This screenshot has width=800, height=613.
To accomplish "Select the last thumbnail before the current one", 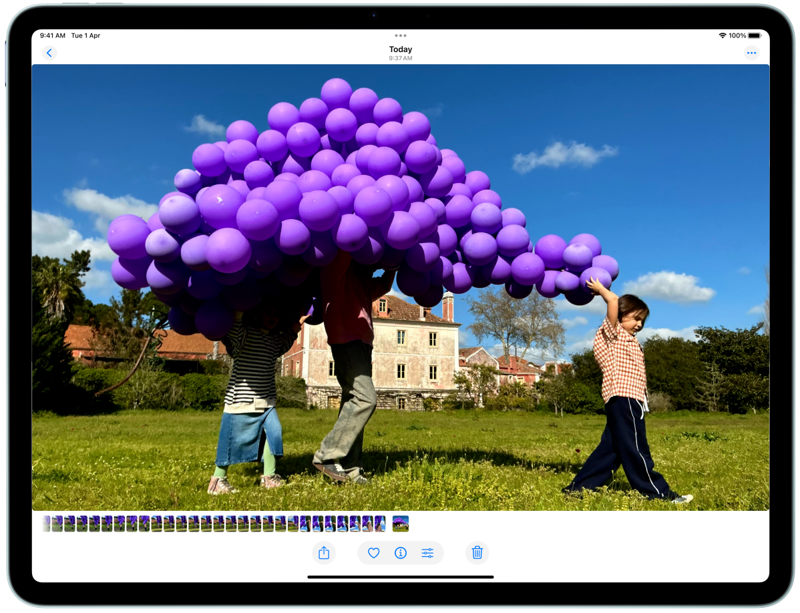I will [380, 524].
